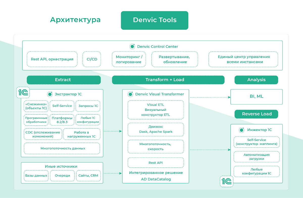The height and width of the screenshot is (198, 303).
Task: Open the BI, ML box
Action: point(257,97)
